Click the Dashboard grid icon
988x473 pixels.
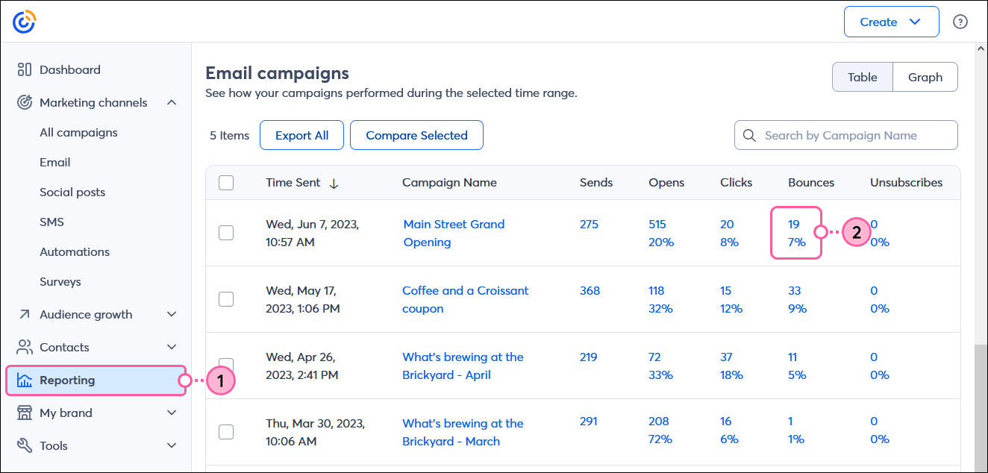pyautogui.click(x=24, y=69)
